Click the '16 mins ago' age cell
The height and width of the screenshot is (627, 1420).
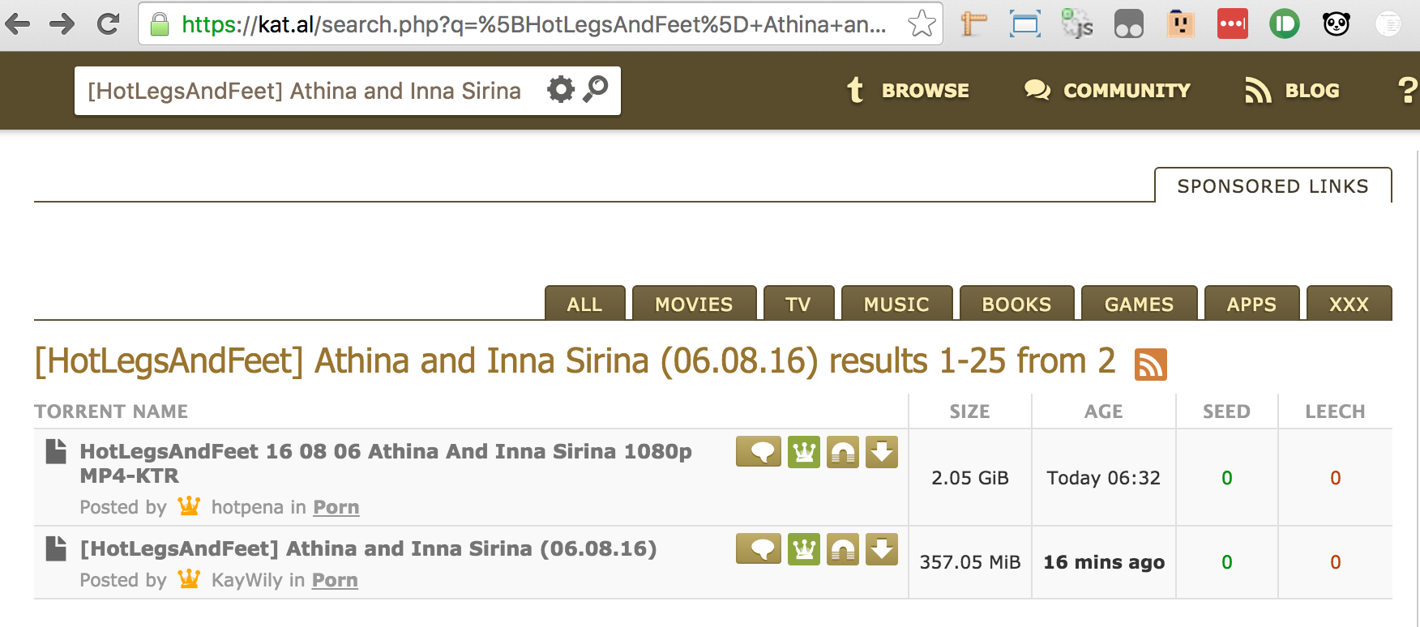[x=1104, y=562]
